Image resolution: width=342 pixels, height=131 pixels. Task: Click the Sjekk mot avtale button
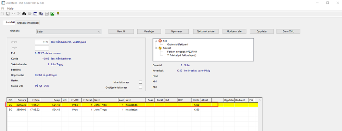[207, 31]
